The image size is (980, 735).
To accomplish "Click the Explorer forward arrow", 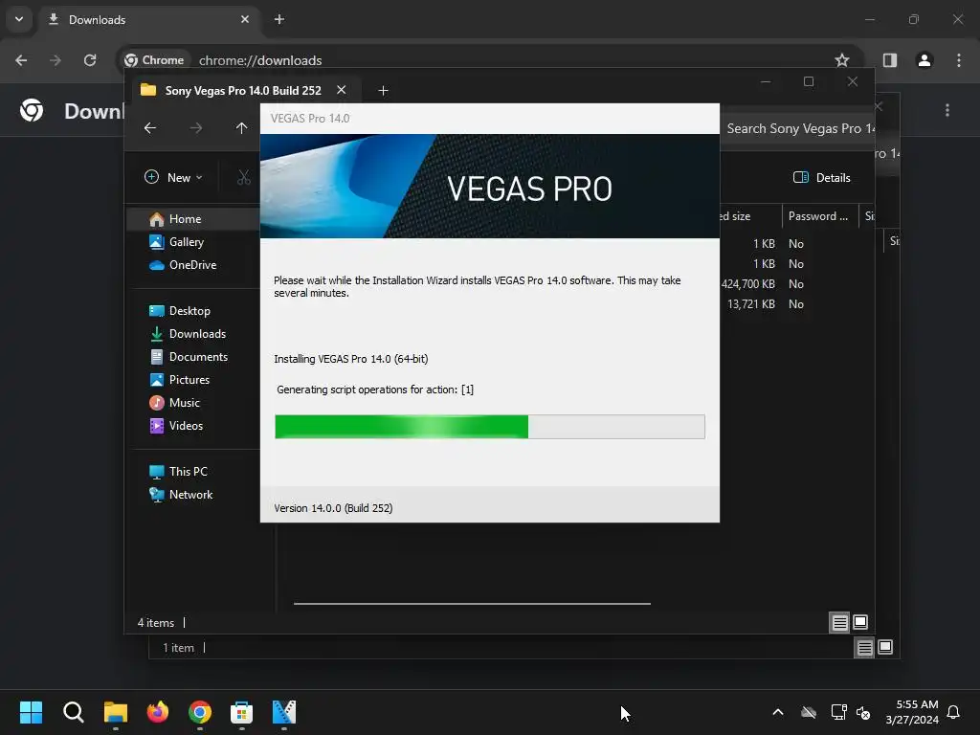I will coord(196,128).
